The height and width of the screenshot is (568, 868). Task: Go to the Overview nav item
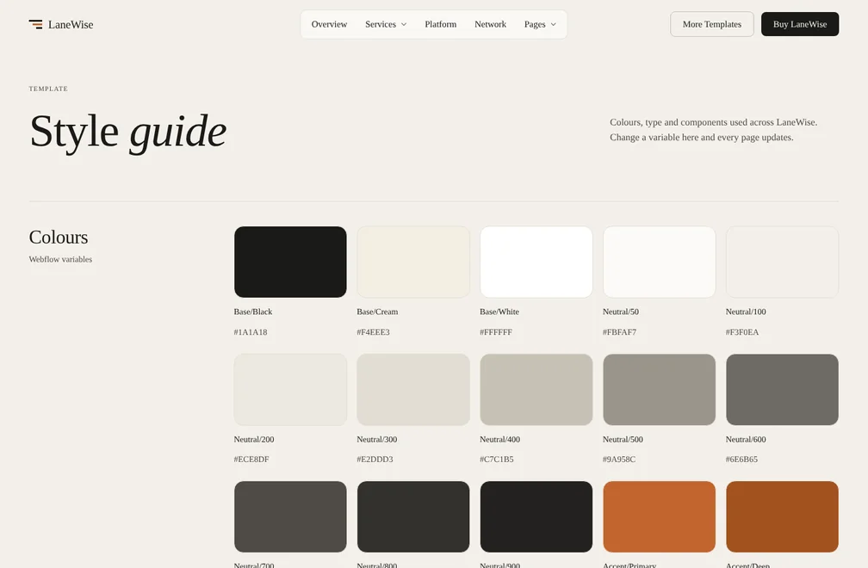point(329,24)
